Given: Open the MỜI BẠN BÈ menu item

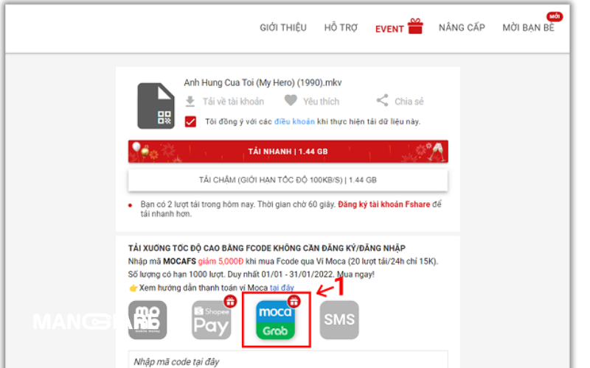Looking at the screenshot, I should pos(528,28).
